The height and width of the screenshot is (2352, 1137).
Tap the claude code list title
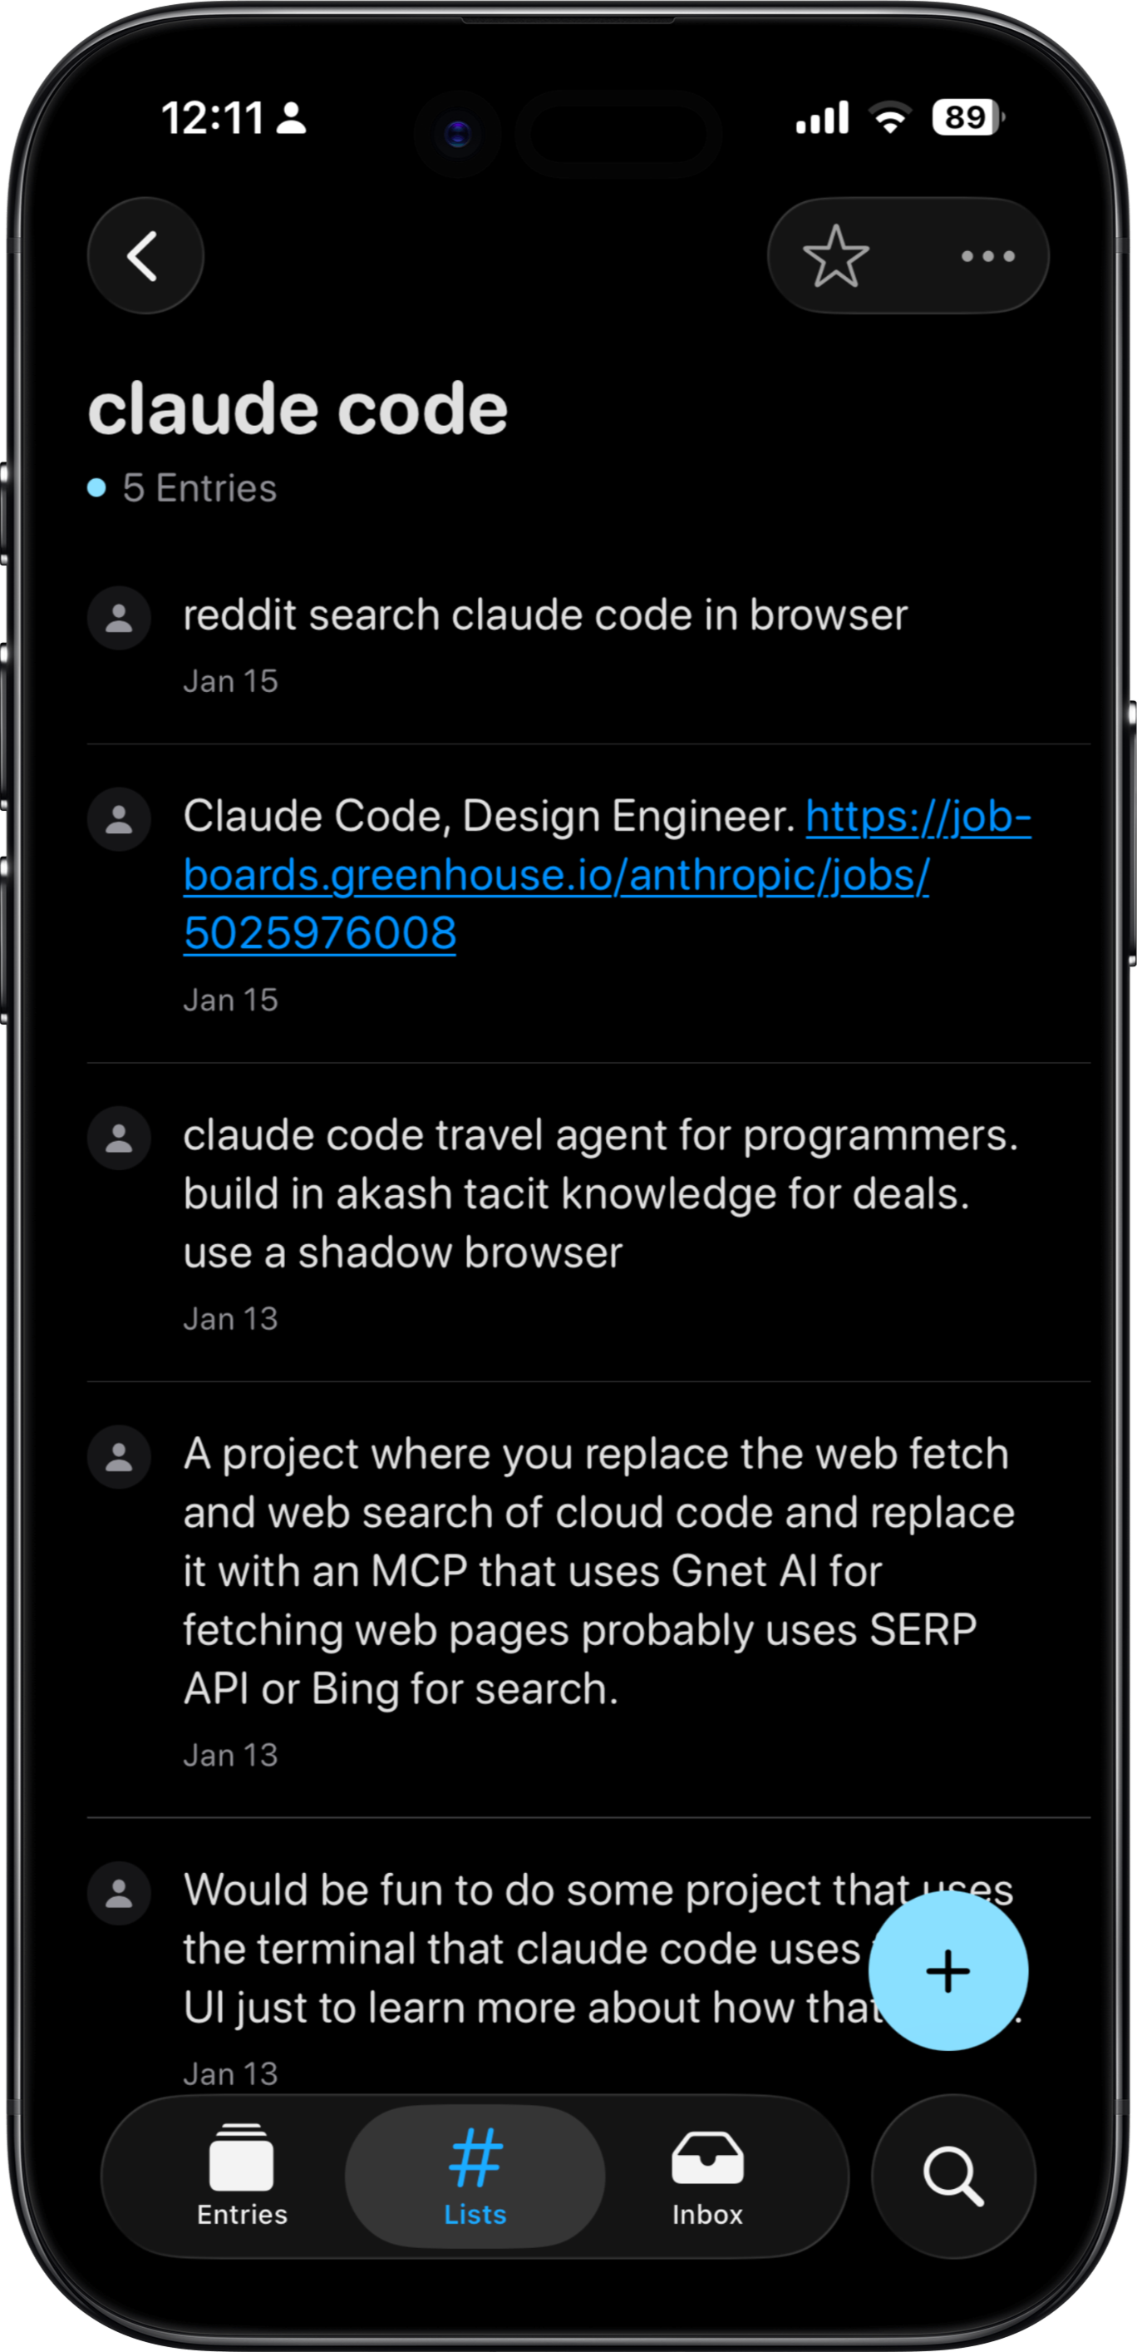pos(298,409)
